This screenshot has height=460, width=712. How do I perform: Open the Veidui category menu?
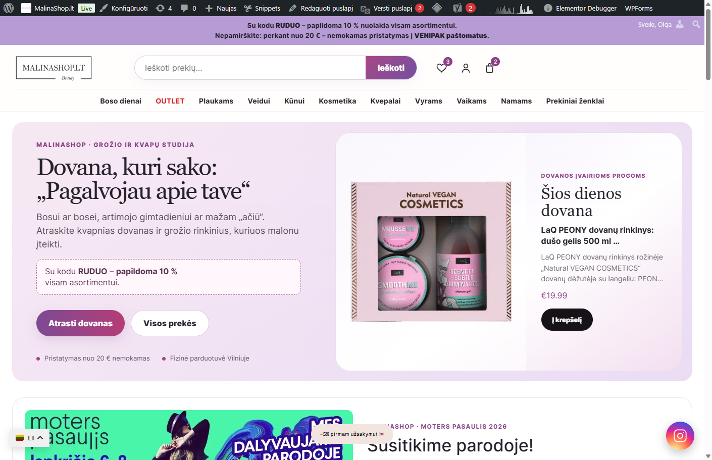pyautogui.click(x=259, y=101)
